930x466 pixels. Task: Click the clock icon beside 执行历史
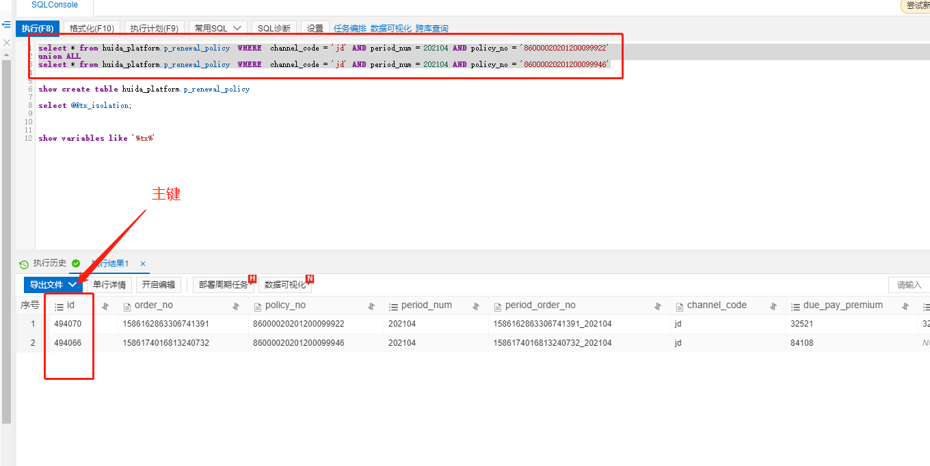pyautogui.click(x=24, y=264)
